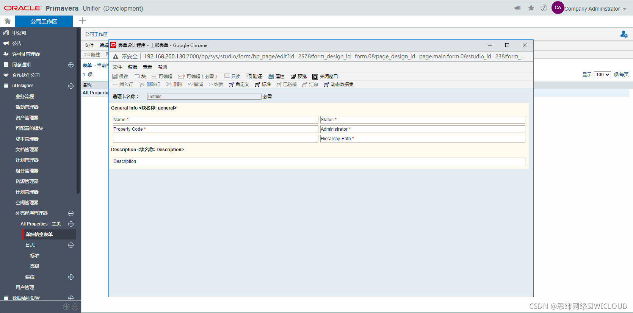
Task: Collapse the 日志 node
Action: pyautogui.click(x=71, y=245)
